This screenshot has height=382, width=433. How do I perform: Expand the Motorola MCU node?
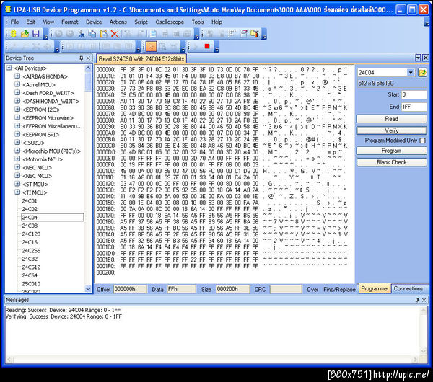coord(17,159)
